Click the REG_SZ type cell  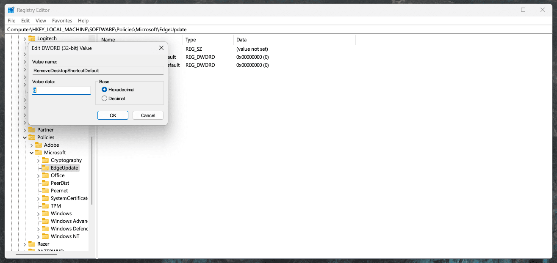tap(195, 49)
